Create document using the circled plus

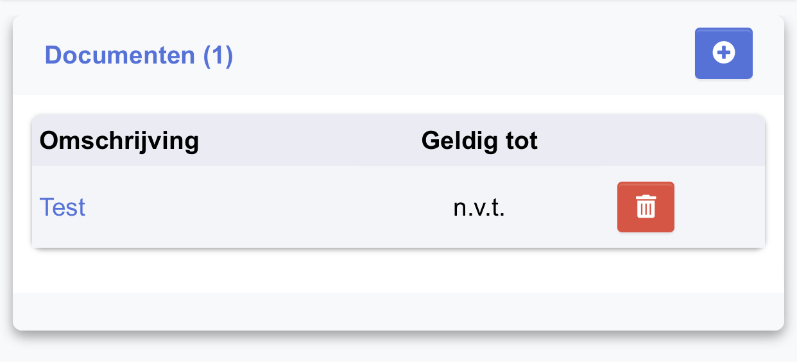[x=724, y=53]
